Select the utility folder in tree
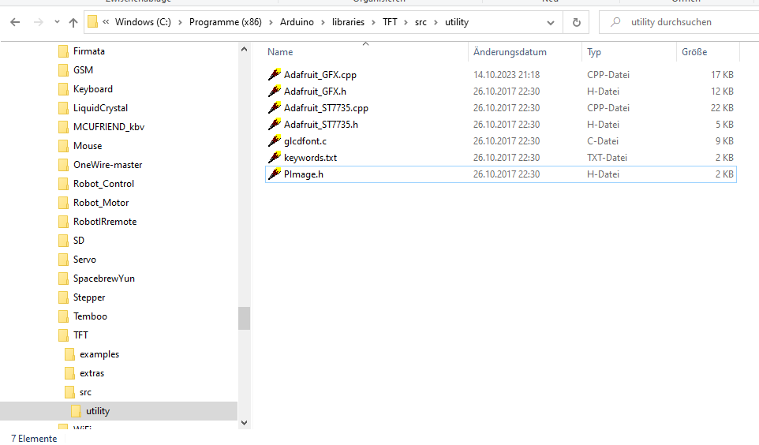The height and width of the screenshot is (445, 759). pos(98,411)
